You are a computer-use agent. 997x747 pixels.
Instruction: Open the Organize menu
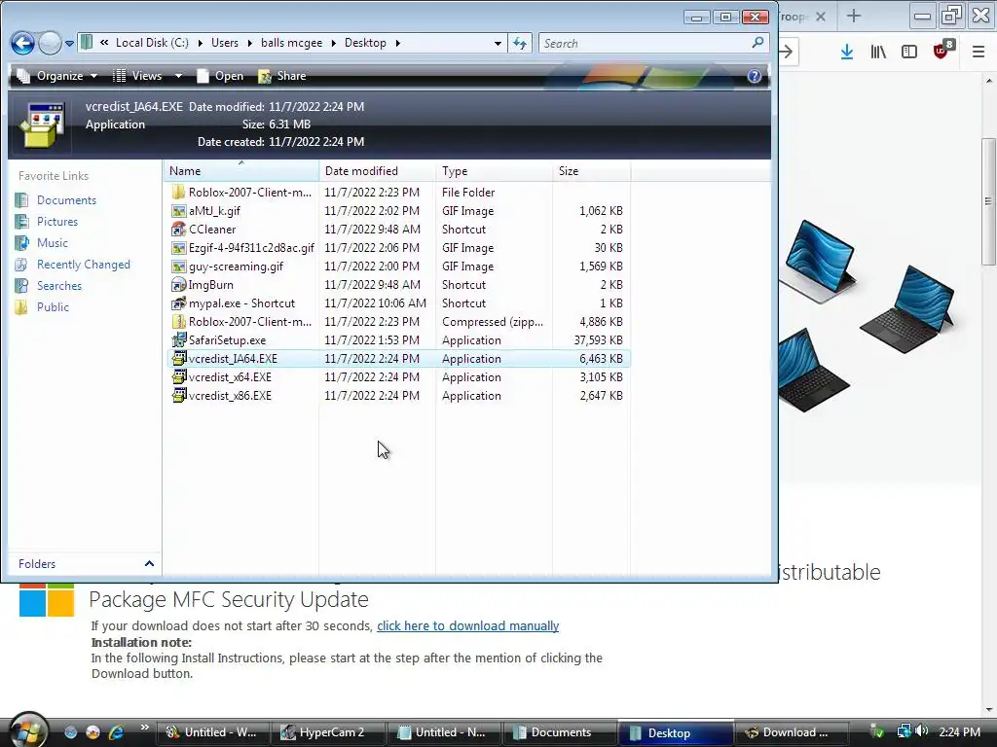57,76
